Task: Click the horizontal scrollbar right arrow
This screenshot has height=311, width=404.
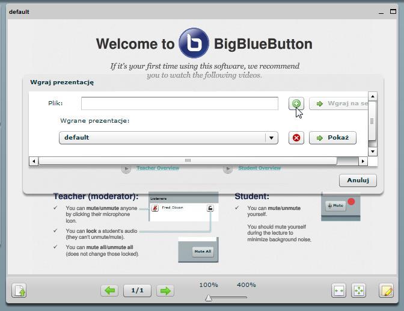Action: tap(363, 161)
